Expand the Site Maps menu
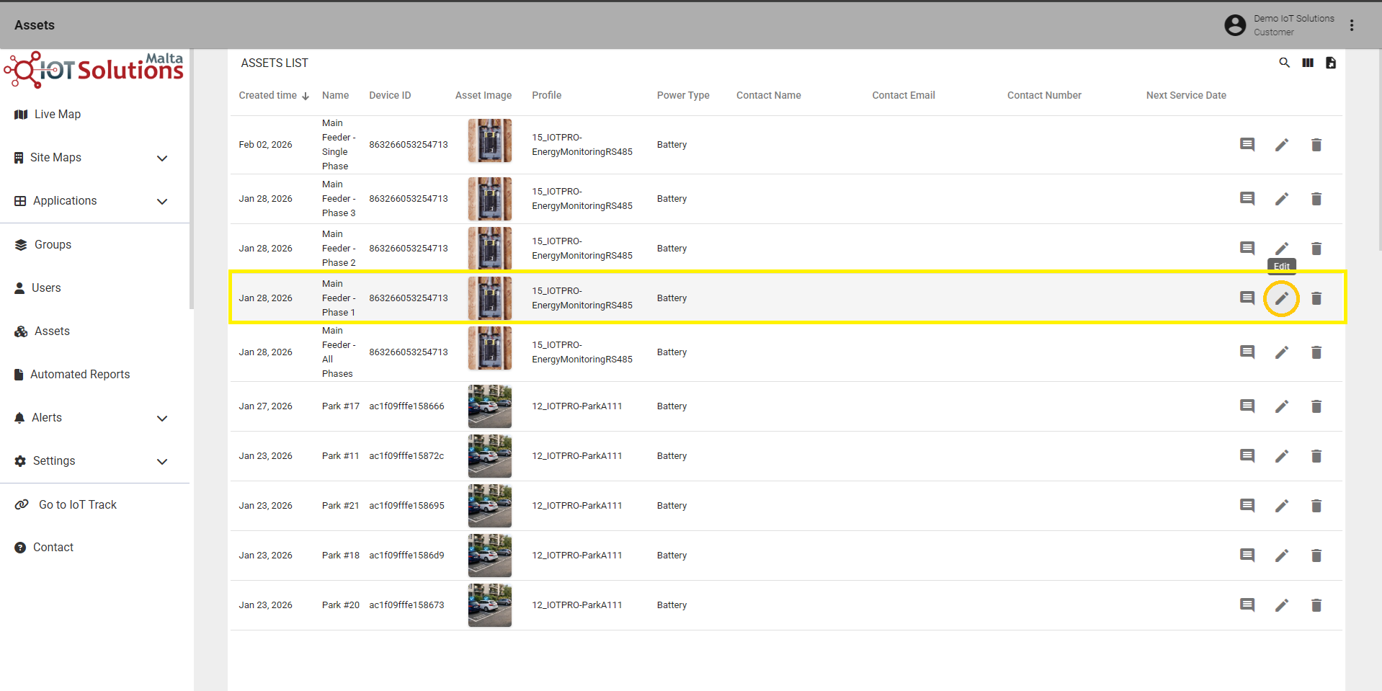 point(162,158)
